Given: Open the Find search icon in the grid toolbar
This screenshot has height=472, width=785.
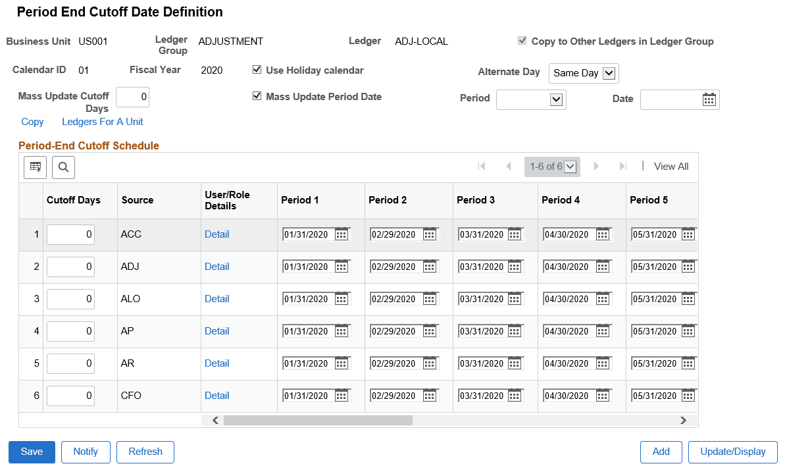Looking at the screenshot, I should (x=63, y=167).
